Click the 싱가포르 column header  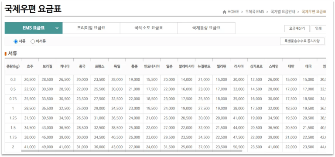tap(256, 66)
